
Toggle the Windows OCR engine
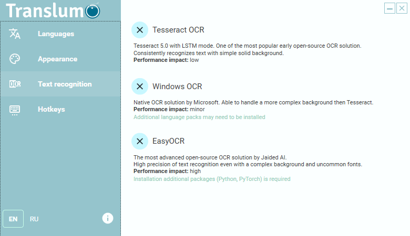click(140, 87)
